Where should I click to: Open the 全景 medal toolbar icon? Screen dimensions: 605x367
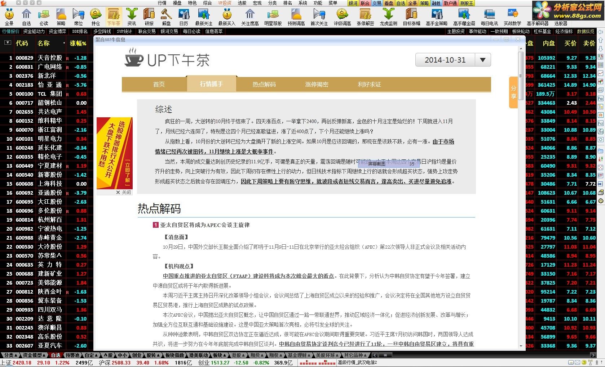click(9, 17)
